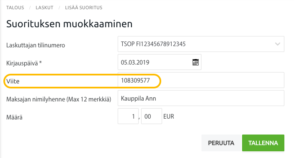Image resolution: width=294 pixels, height=158 pixels.
Task: Click the euro amount field showing 1
Action: tap(128, 116)
